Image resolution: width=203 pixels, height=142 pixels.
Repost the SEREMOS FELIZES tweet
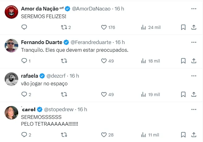[64, 27]
